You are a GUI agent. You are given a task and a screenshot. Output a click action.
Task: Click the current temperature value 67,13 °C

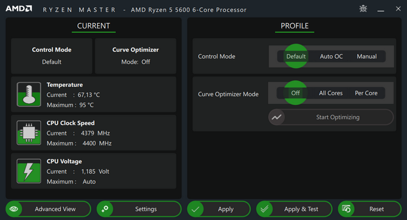[x=89, y=95]
